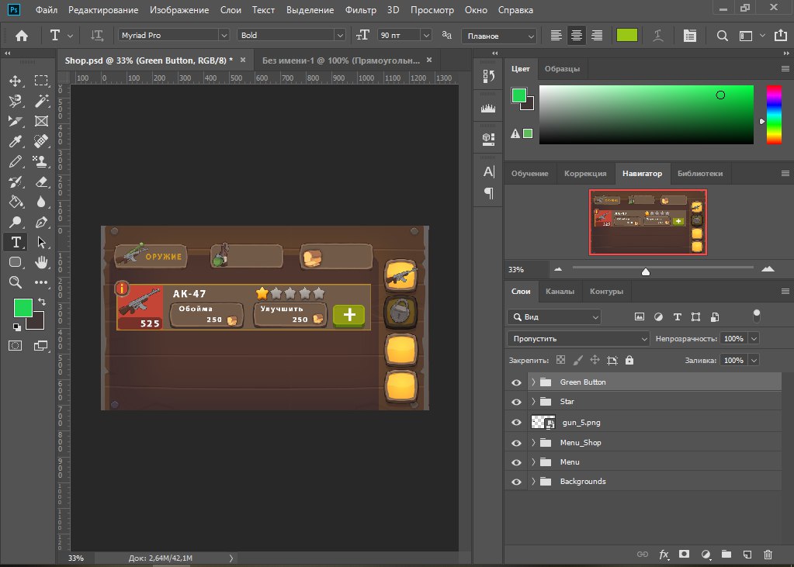
Task: Open the Myriad Pro font dropdown
Action: tap(224, 36)
